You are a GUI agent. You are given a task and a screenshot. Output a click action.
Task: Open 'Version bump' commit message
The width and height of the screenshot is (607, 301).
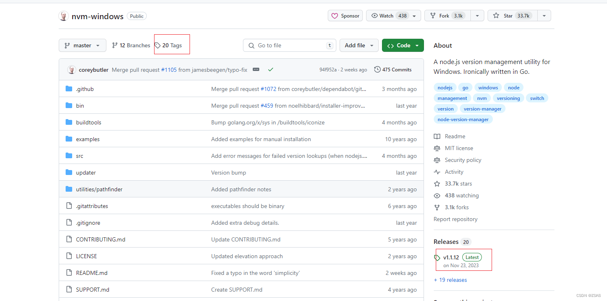click(229, 173)
